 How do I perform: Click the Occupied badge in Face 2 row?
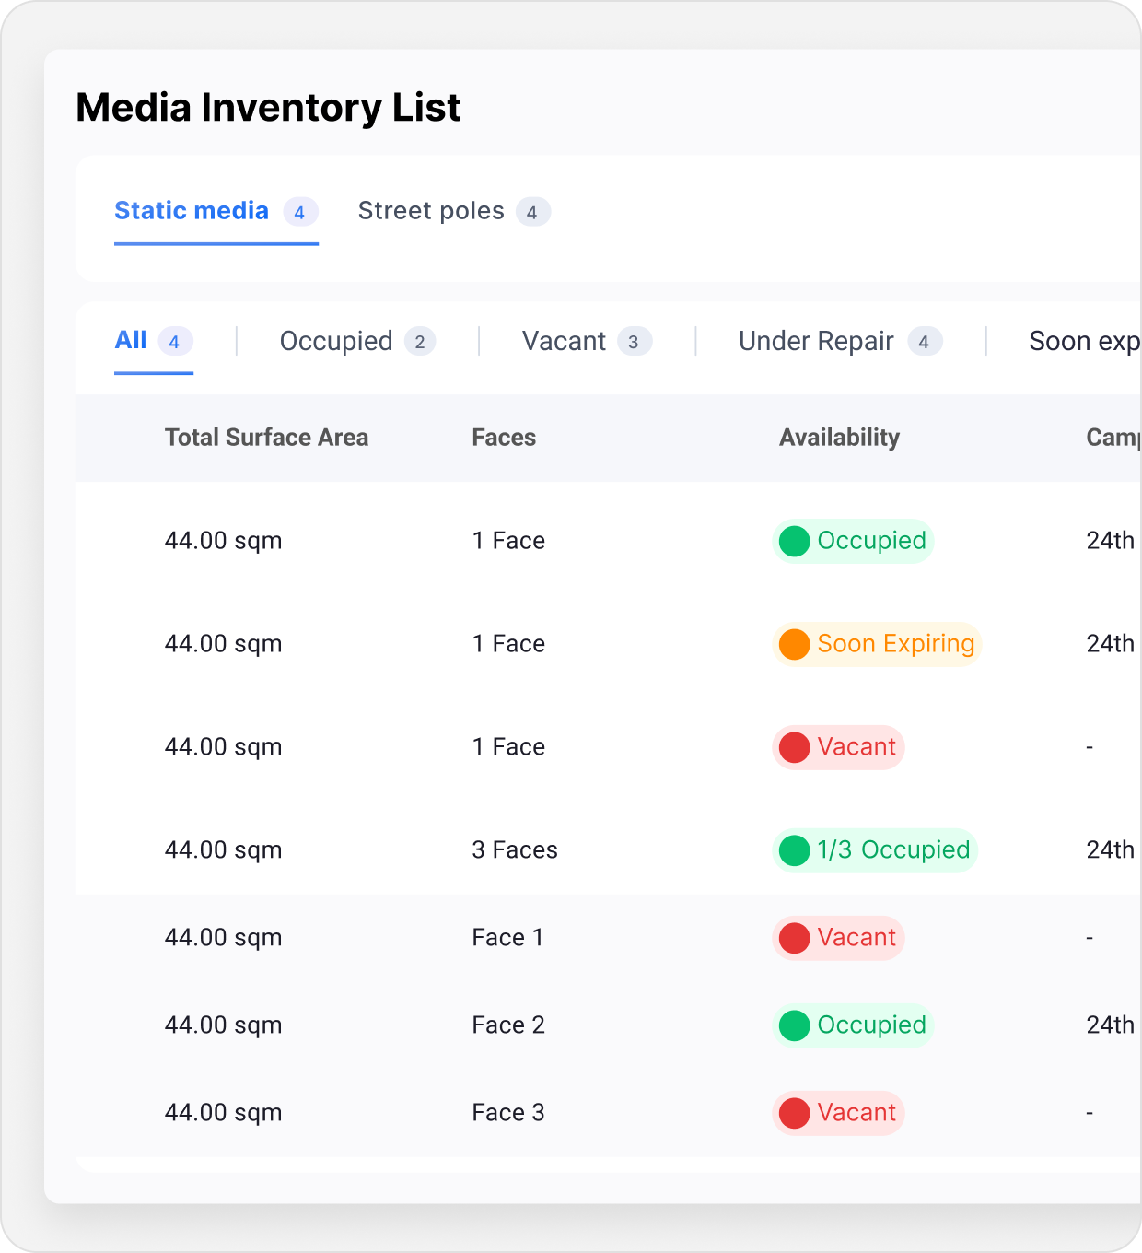coord(853,1025)
